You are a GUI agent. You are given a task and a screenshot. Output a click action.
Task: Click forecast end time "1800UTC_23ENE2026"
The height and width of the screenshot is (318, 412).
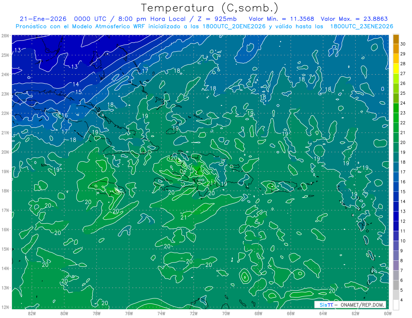(x=362, y=26)
